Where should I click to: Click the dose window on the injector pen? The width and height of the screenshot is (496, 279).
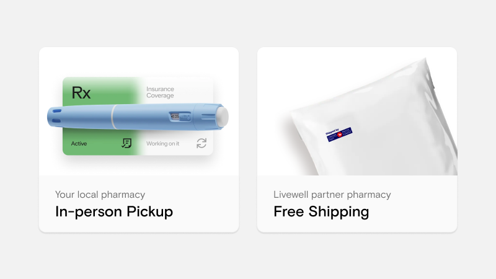[175, 116]
